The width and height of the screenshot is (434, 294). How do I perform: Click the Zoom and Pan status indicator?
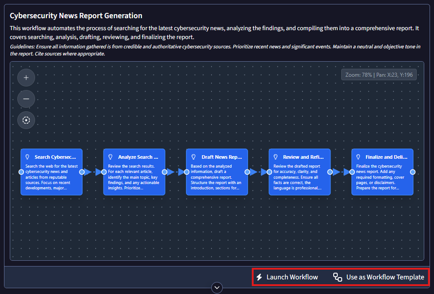tap(379, 75)
